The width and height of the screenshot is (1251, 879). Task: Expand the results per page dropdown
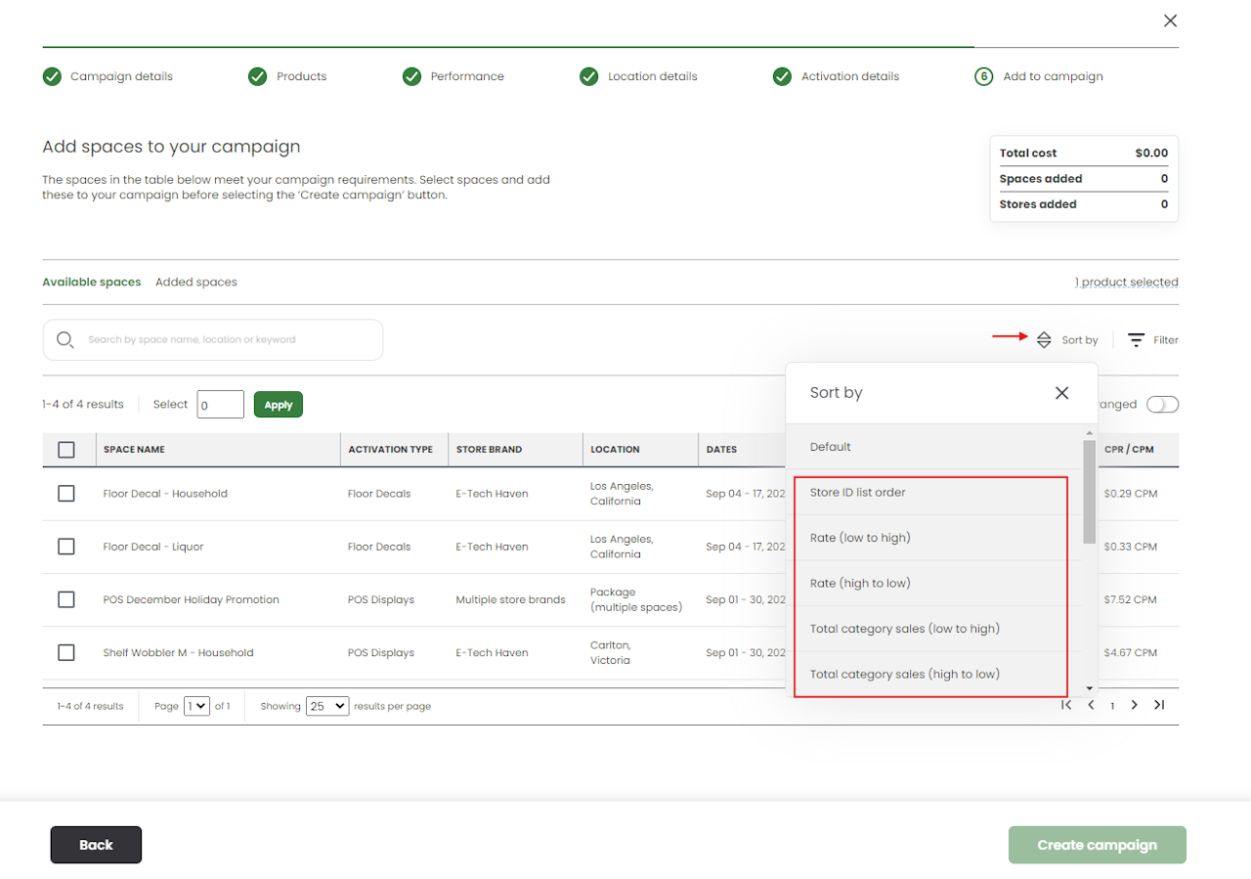pos(326,706)
